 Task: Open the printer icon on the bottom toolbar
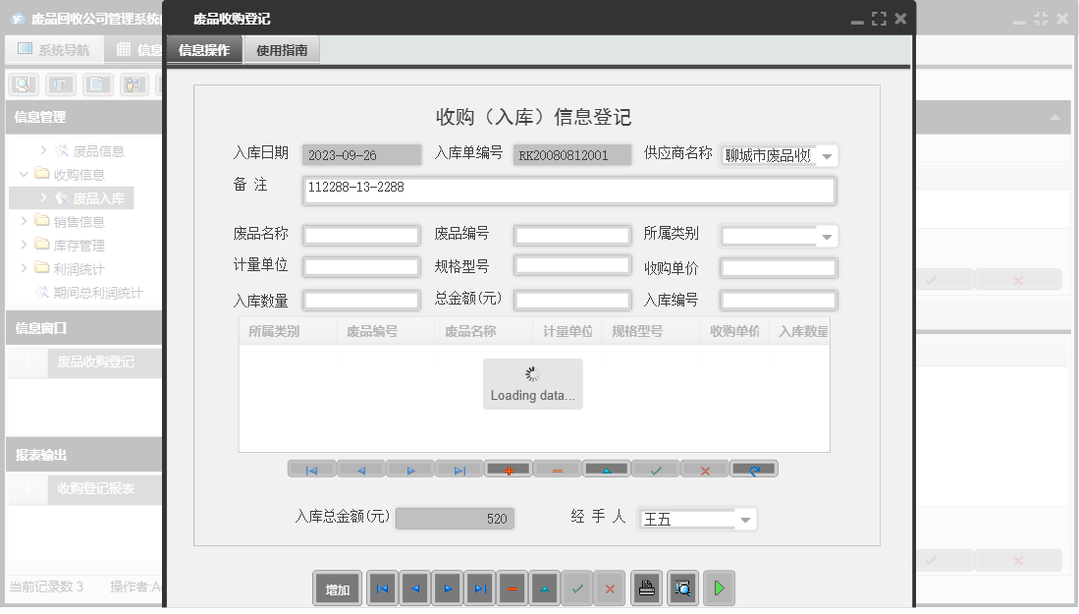(x=646, y=588)
